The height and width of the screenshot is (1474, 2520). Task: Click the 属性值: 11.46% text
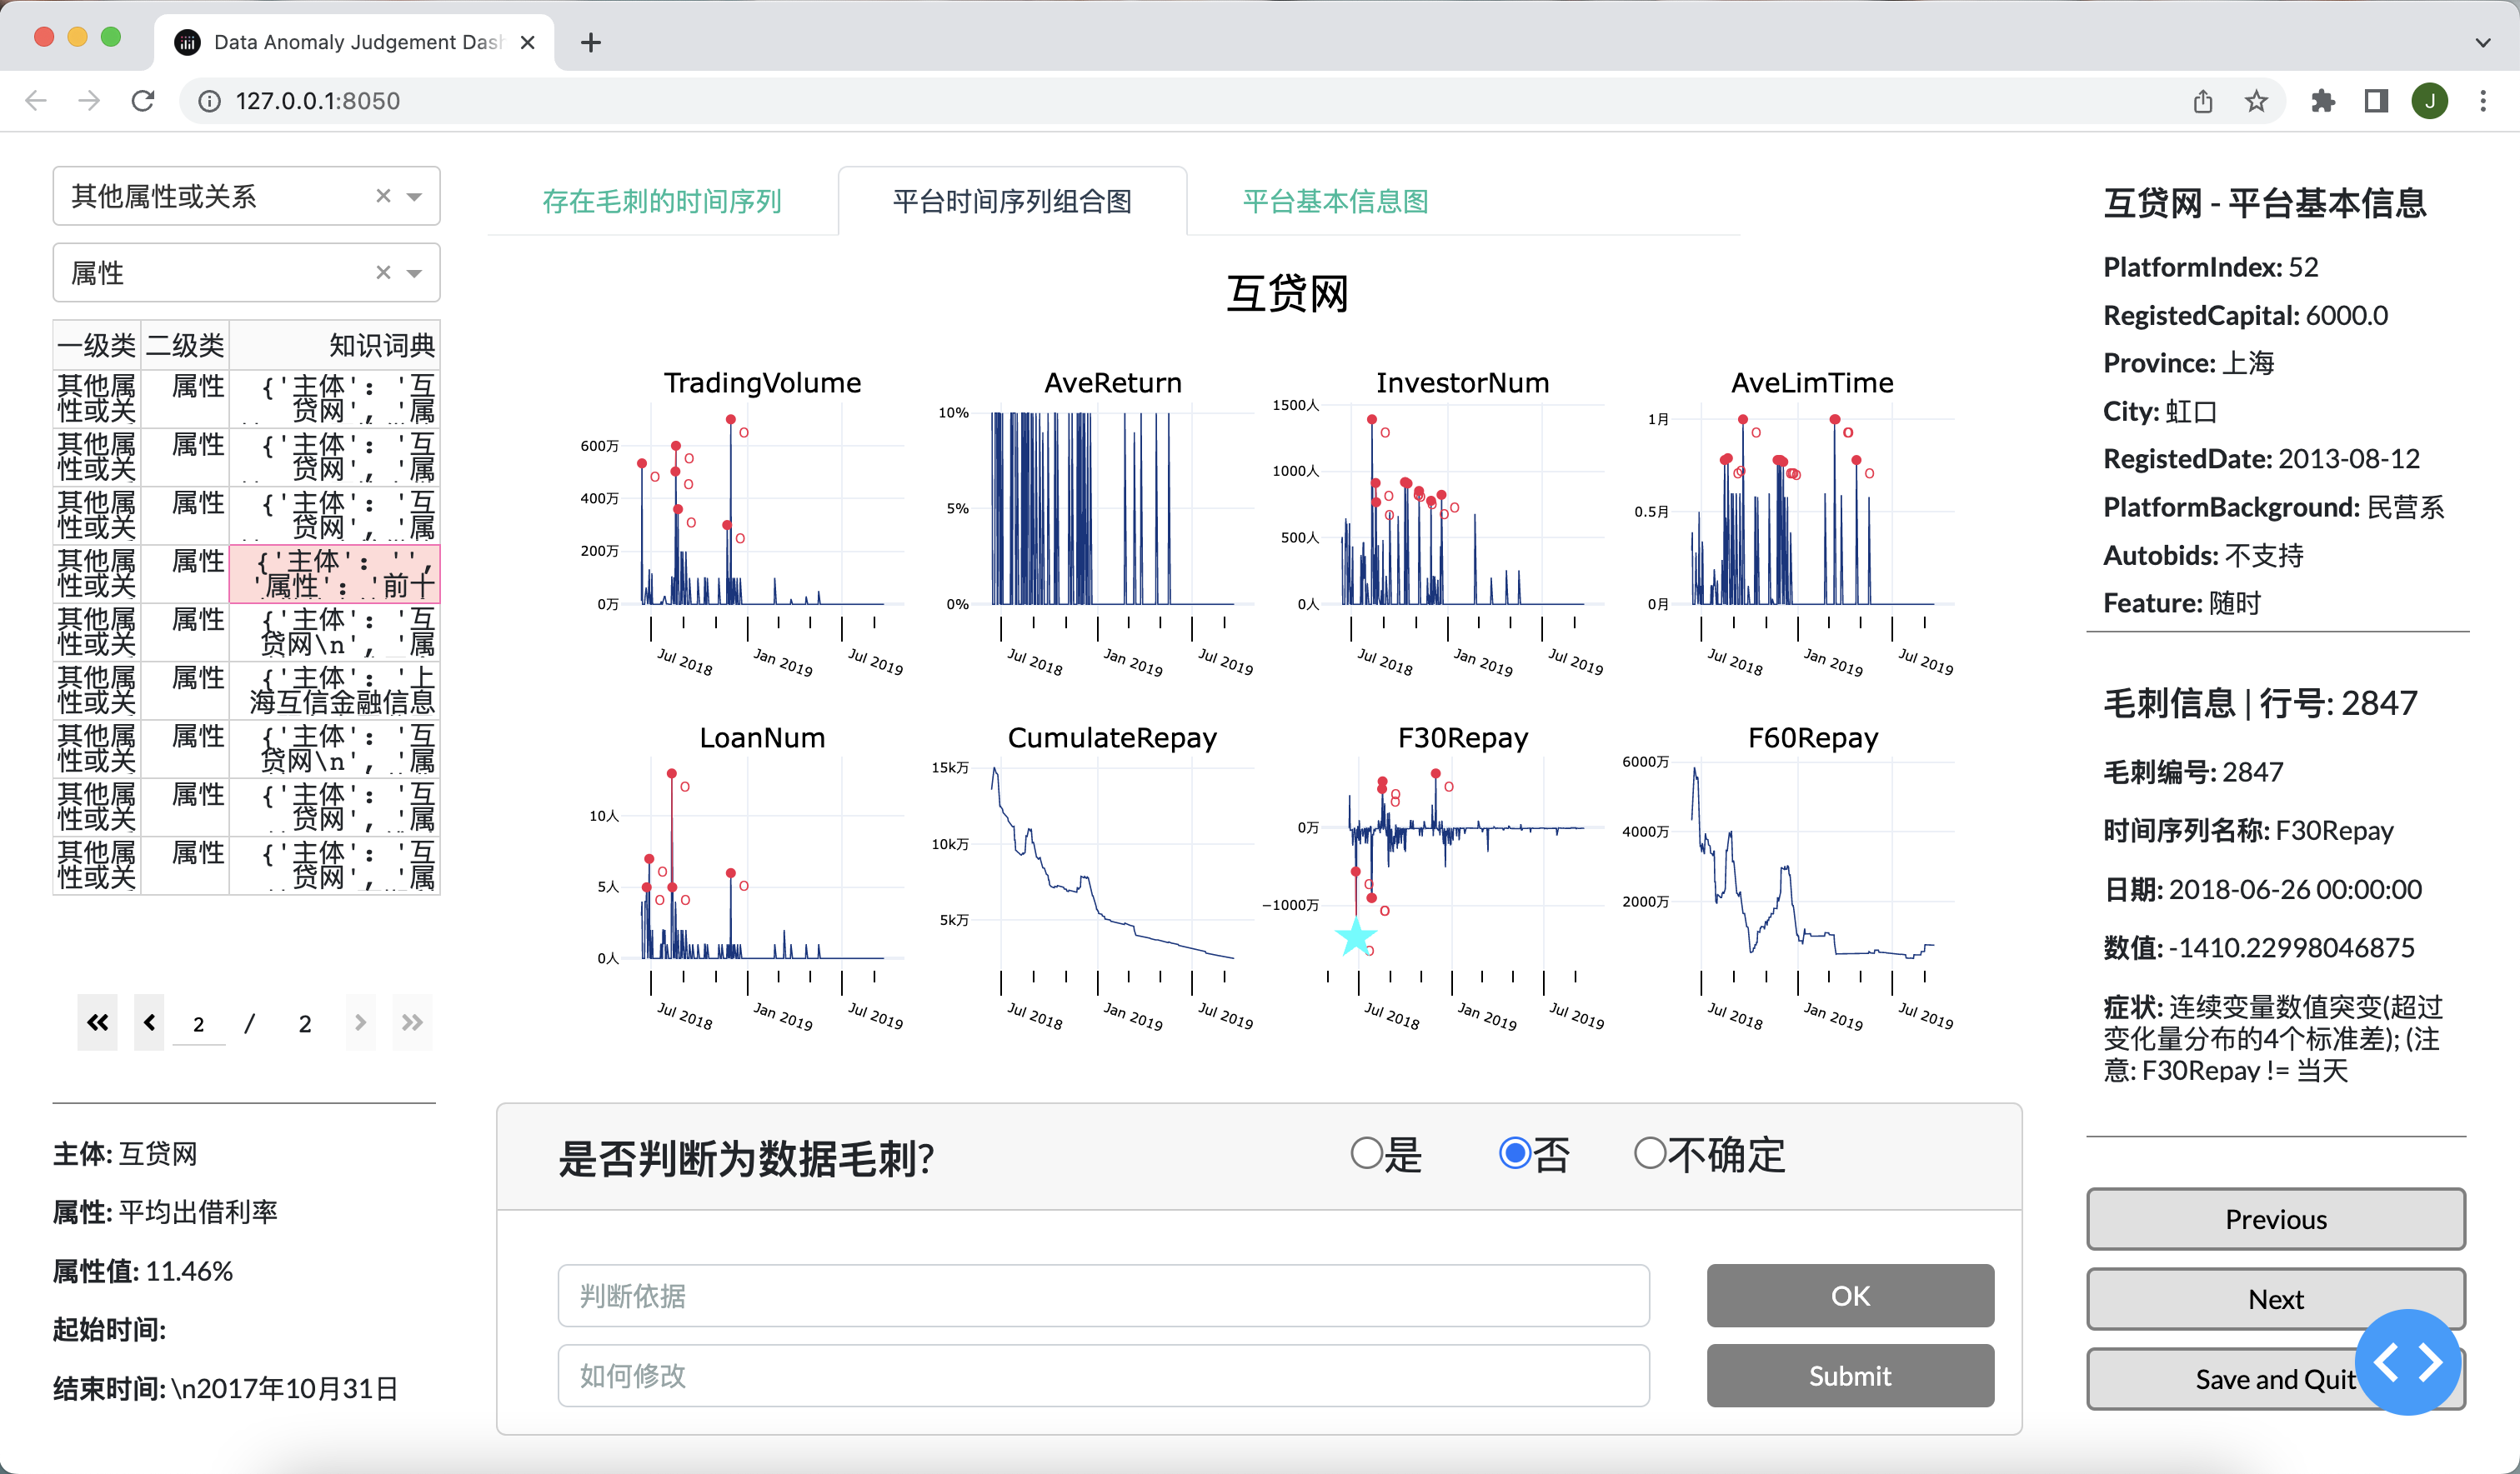click(x=143, y=1272)
